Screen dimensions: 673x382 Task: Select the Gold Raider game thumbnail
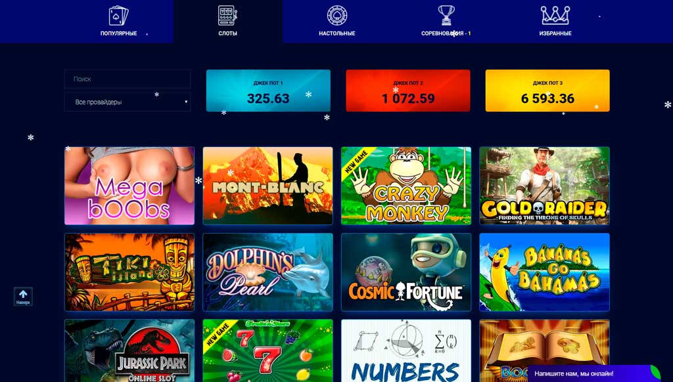[x=544, y=186]
